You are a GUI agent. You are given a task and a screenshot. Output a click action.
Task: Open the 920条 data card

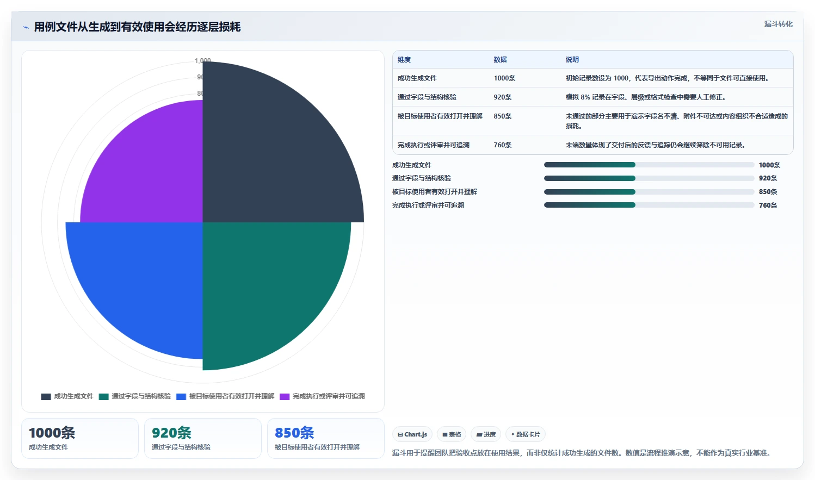tap(203, 438)
